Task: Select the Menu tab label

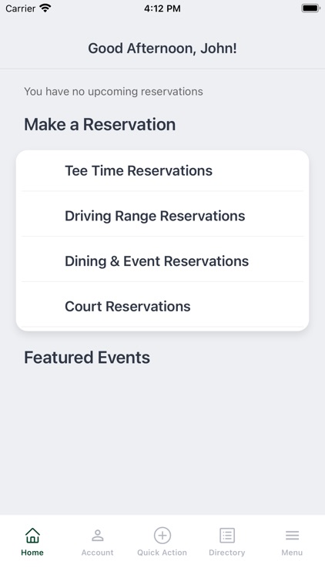Action: pos(292,553)
